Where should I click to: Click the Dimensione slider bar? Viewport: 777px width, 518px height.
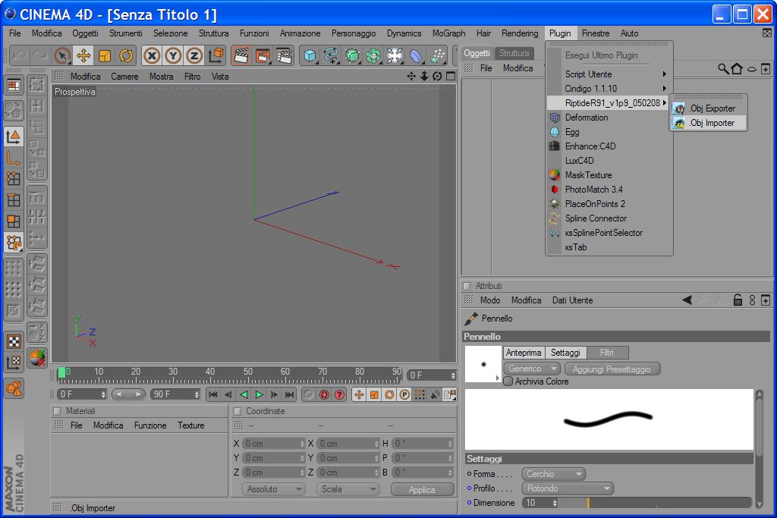[656, 503]
